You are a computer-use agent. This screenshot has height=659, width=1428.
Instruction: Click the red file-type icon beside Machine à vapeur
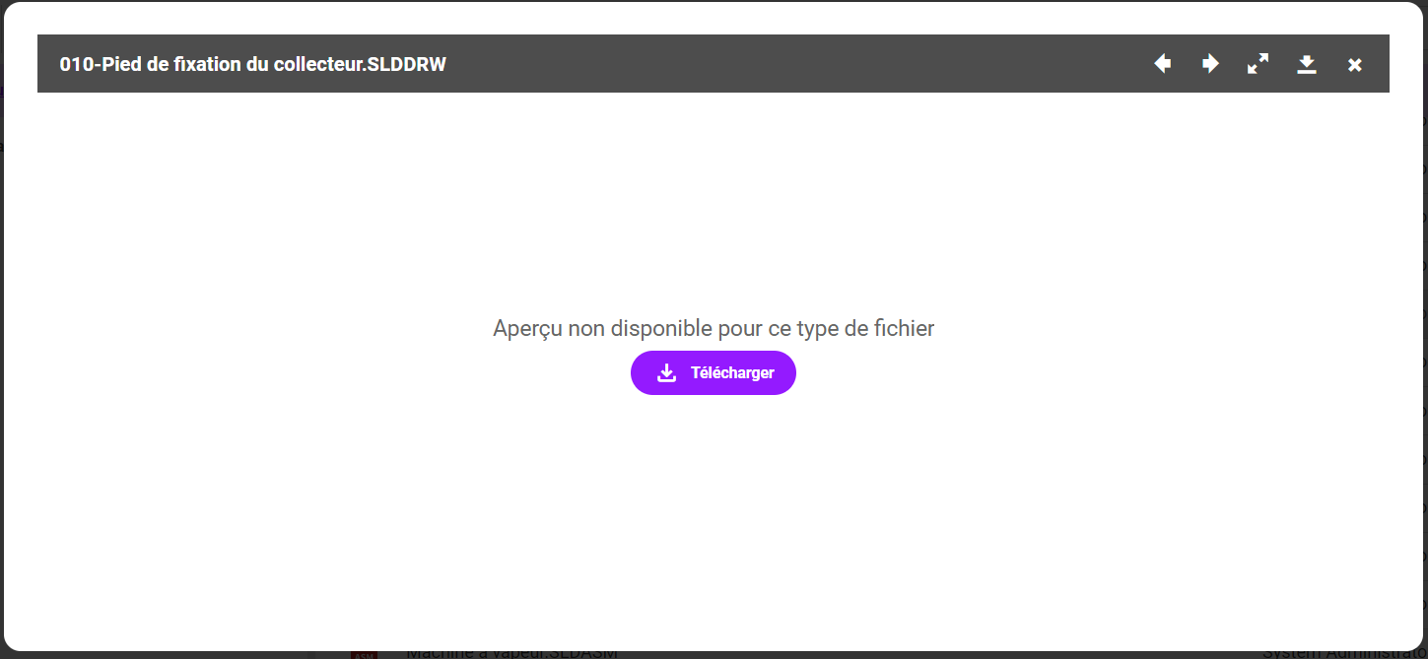pos(364,654)
